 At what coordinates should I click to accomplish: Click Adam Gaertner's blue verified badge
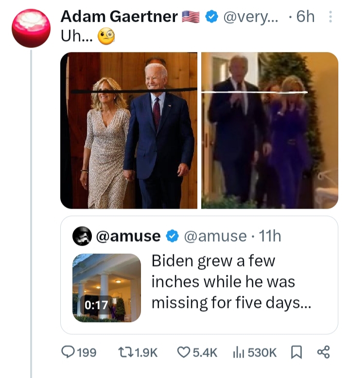[x=210, y=17]
